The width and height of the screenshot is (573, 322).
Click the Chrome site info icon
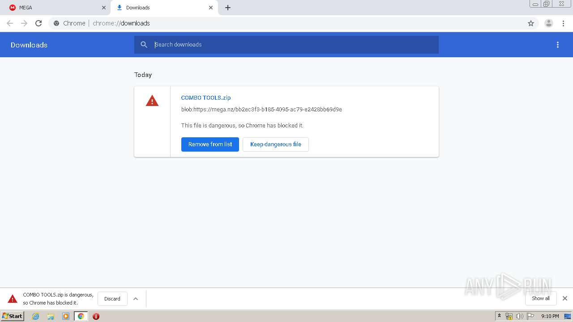pos(56,23)
